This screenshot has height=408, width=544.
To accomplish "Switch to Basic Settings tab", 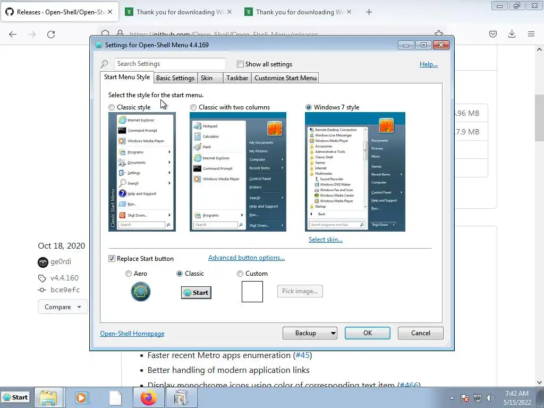I will click(175, 78).
